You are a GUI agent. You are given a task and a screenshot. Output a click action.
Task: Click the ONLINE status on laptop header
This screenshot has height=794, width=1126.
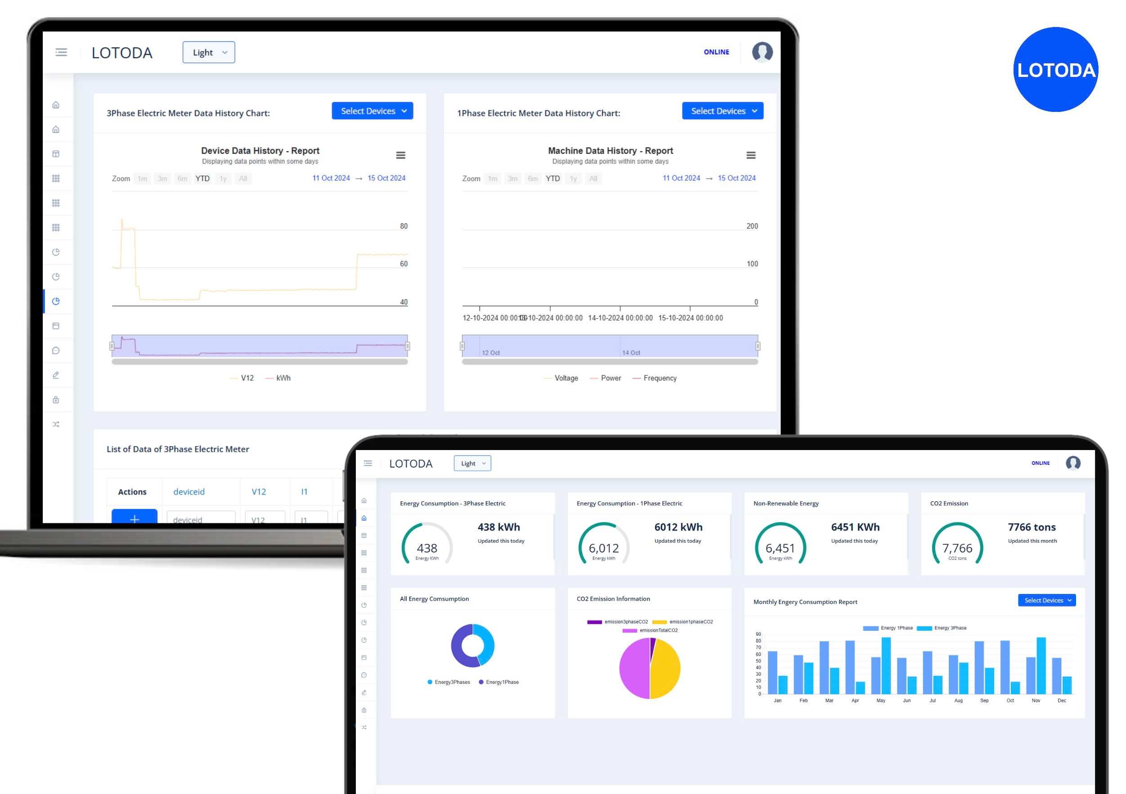click(x=716, y=52)
